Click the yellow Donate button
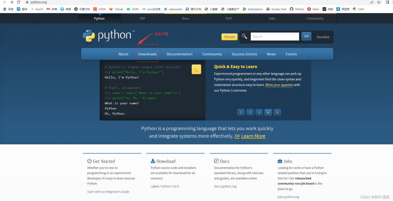The height and width of the screenshot is (201, 393). 229,37
